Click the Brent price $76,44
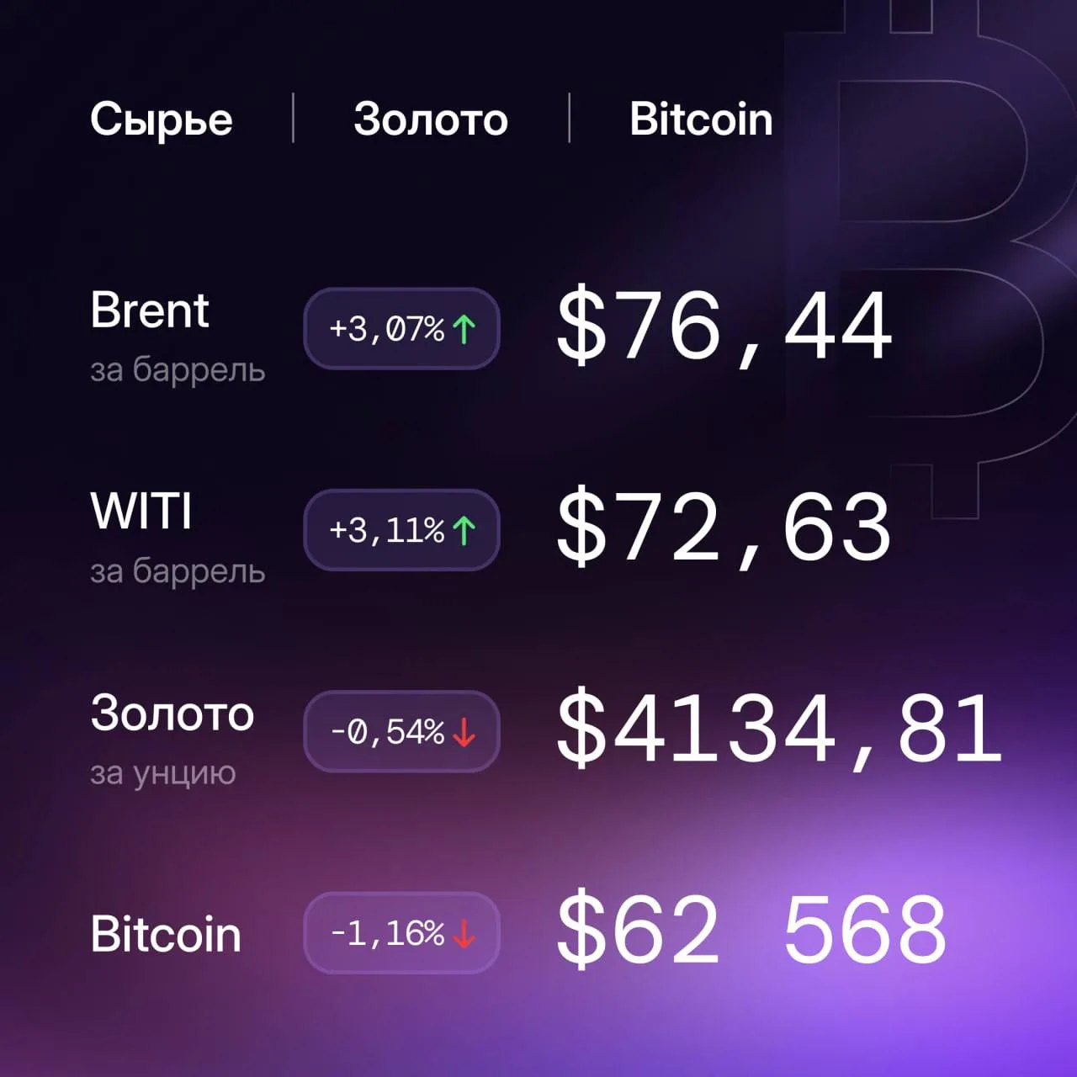This screenshot has width=1077, height=1077. (x=724, y=326)
